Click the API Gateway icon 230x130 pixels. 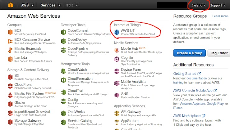pos(117,114)
